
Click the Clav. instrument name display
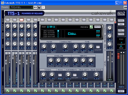tap(72, 34)
